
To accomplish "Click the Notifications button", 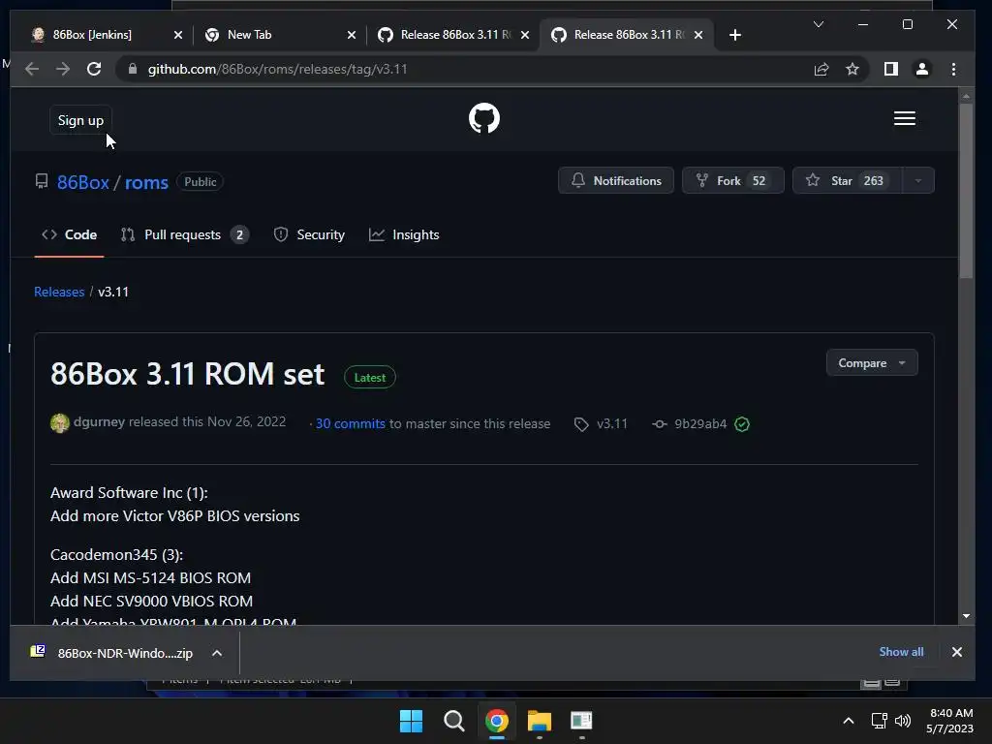I will click(x=615, y=181).
